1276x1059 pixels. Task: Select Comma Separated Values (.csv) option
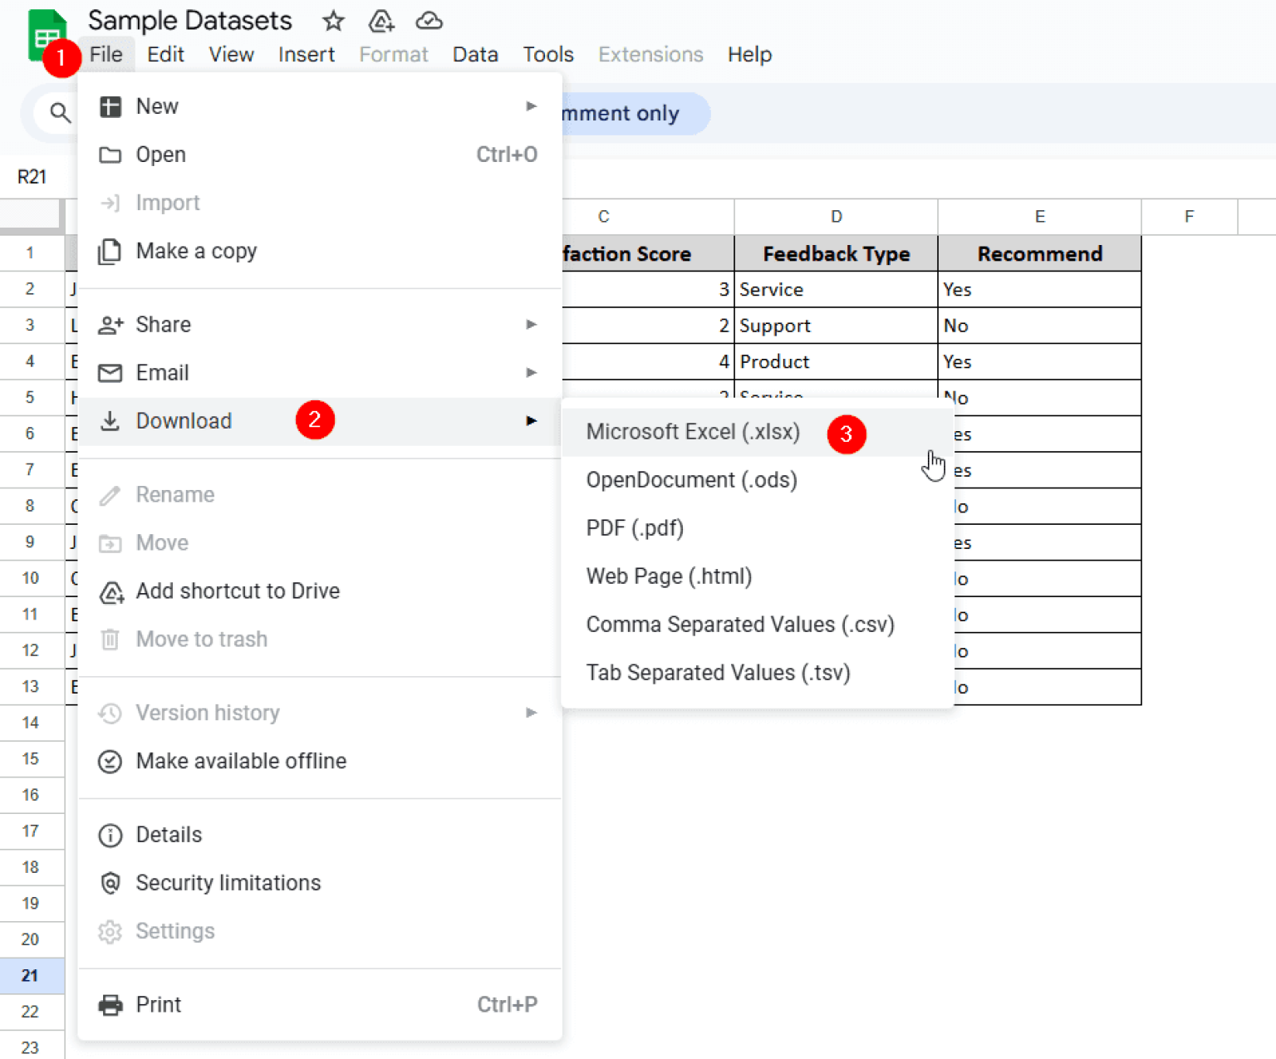click(740, 624)
